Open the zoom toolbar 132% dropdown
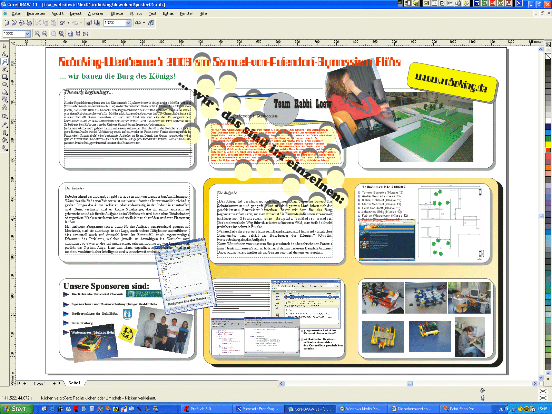552x414 pixels. point(27,34)
